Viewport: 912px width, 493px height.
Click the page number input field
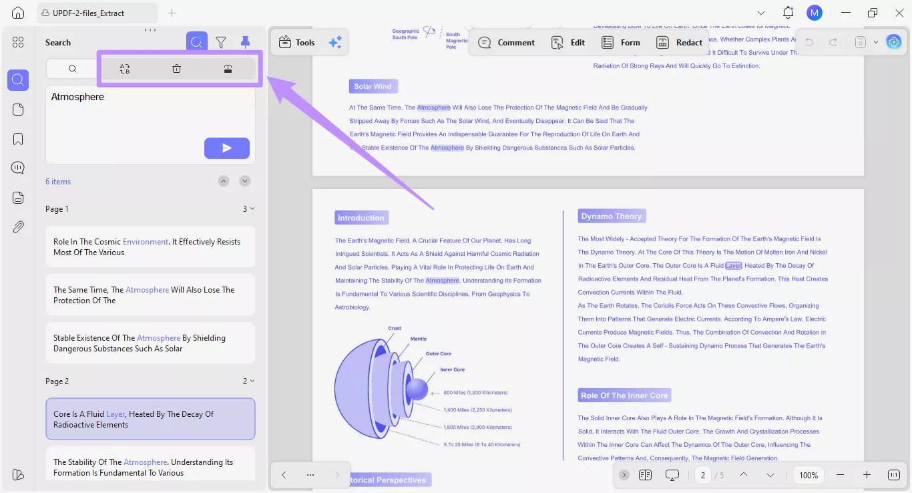coord(702,475)
